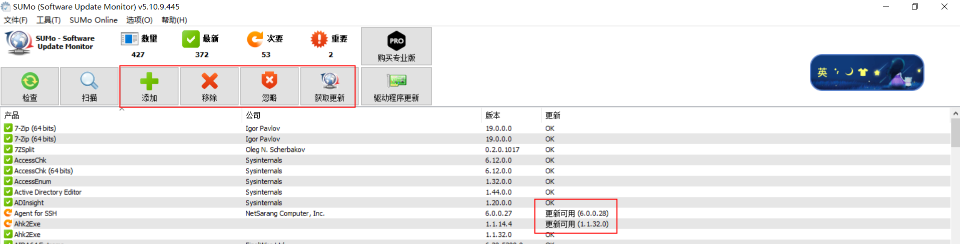This screenshot has height=244, width=960.
Task: Click Oleg N. Scherbakov company cell
Action: tap(275, 149)
